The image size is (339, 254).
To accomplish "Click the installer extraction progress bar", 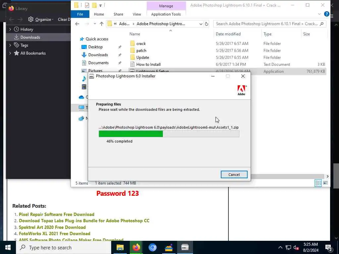I will click(169, 134).
